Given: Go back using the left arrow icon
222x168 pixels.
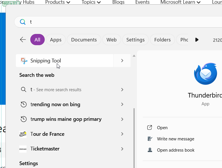Looking at the screenshot, I should pos(23,40).
